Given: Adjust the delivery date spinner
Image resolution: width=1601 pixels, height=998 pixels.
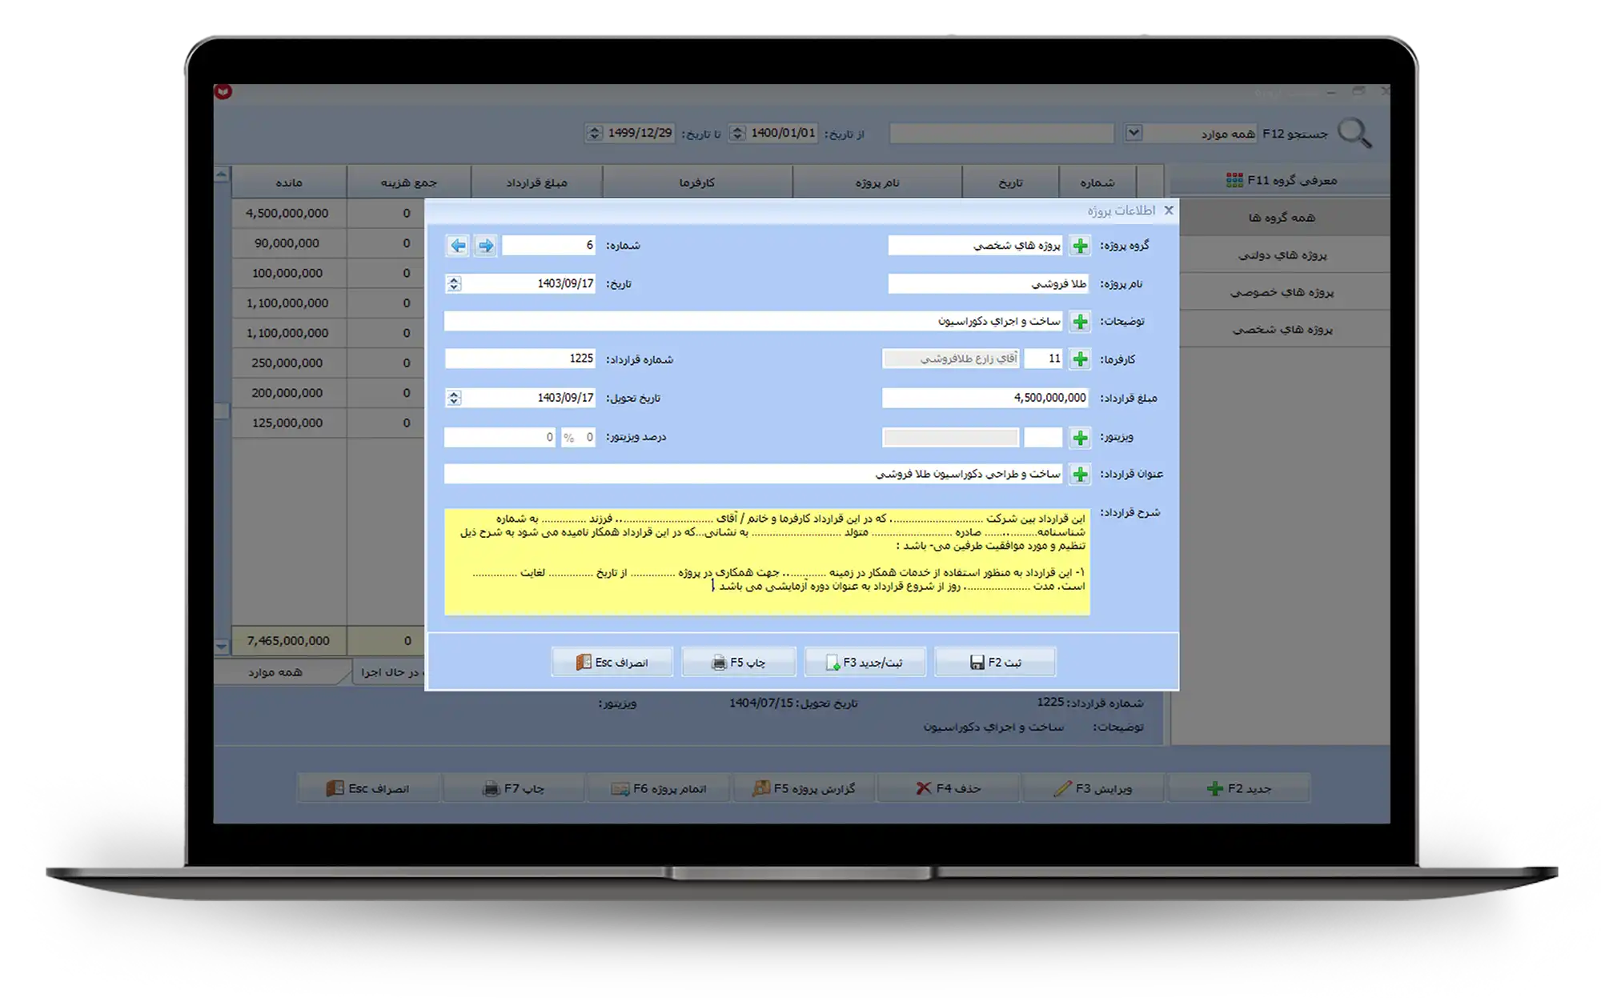Looking at the screenshot, I should coord(454,398).
